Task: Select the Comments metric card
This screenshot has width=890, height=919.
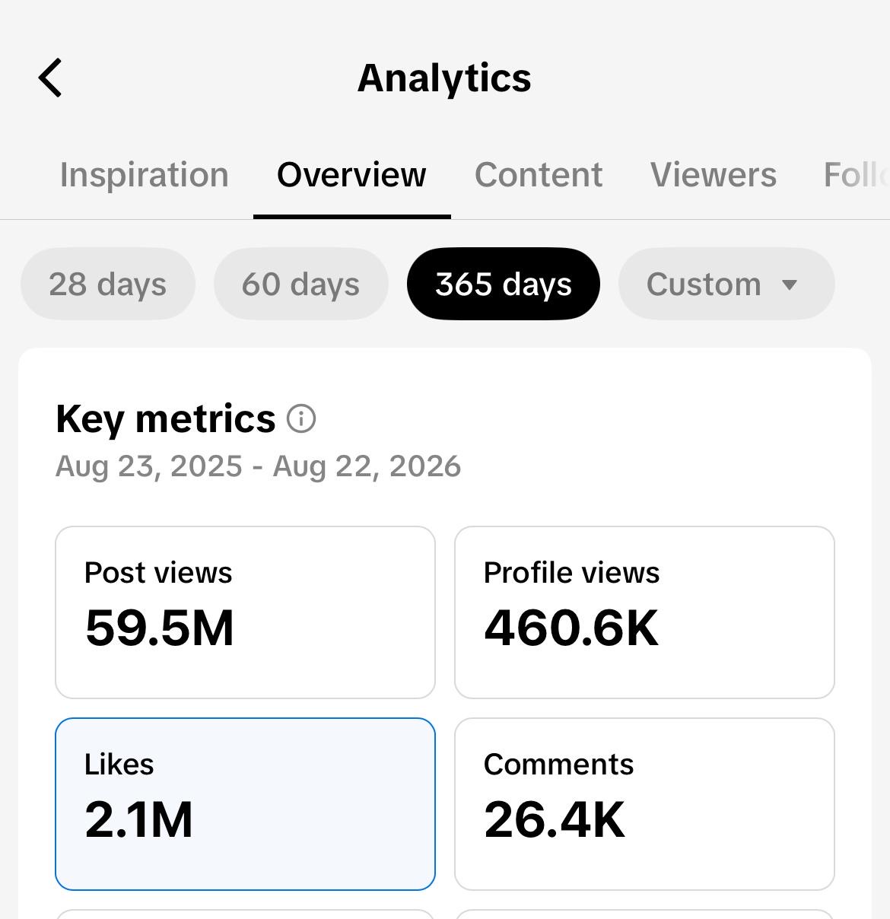Action: pos(644,804)
